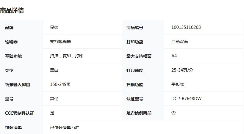Screen dimensions: 244x134
Task: Select the 包装清单 label
Action: (x=13, y=128)
